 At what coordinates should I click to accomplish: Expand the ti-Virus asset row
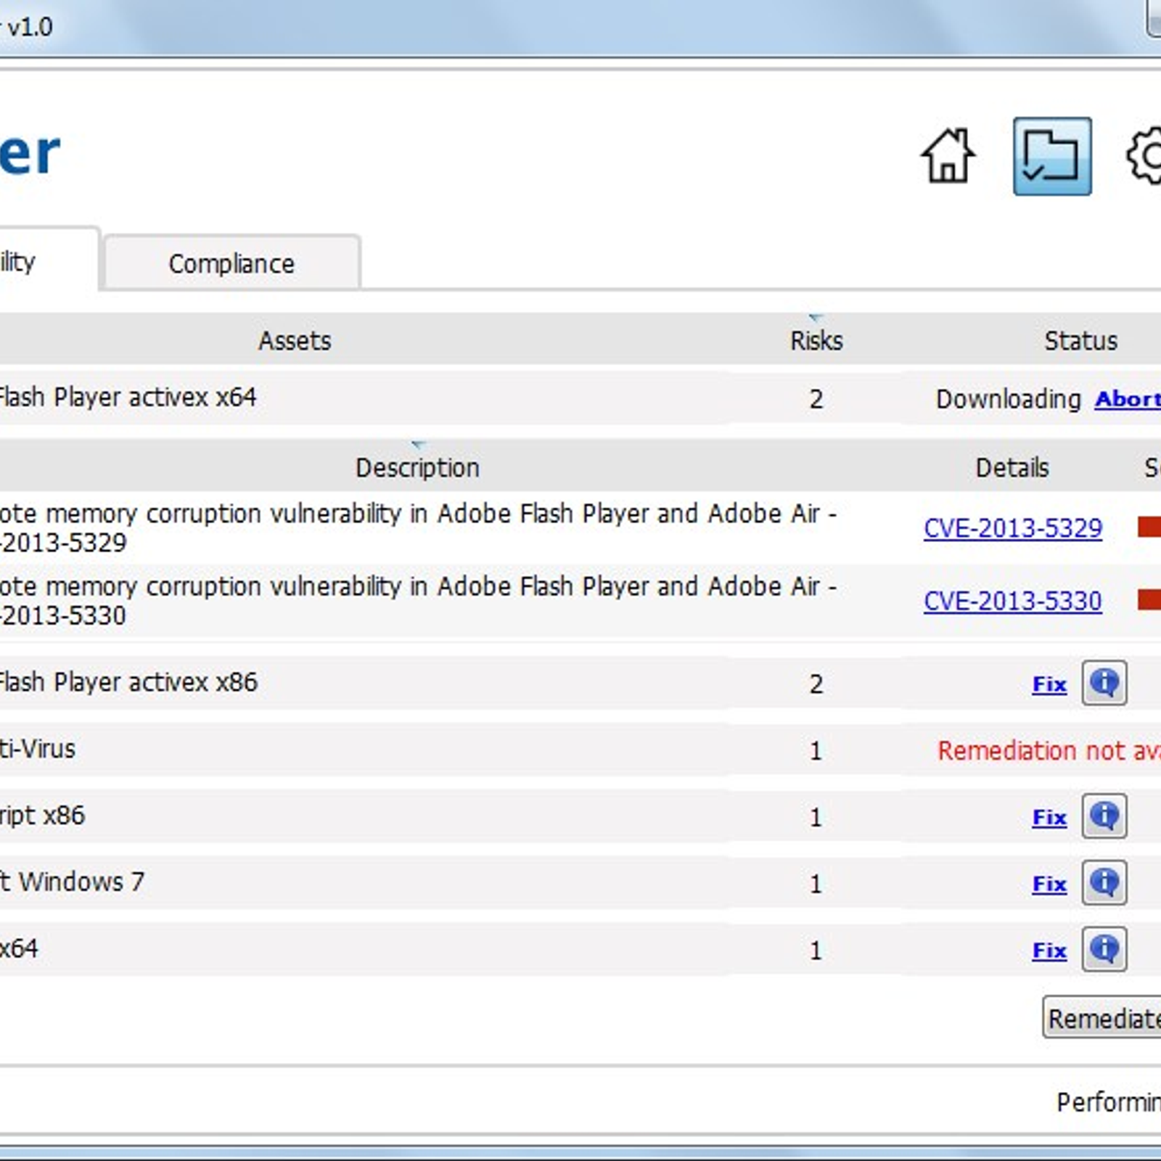[580, 750]
